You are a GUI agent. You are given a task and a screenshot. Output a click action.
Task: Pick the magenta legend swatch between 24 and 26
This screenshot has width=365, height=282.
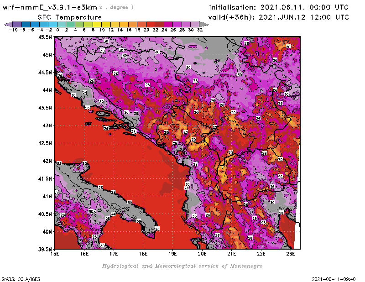tap(168, 24)
